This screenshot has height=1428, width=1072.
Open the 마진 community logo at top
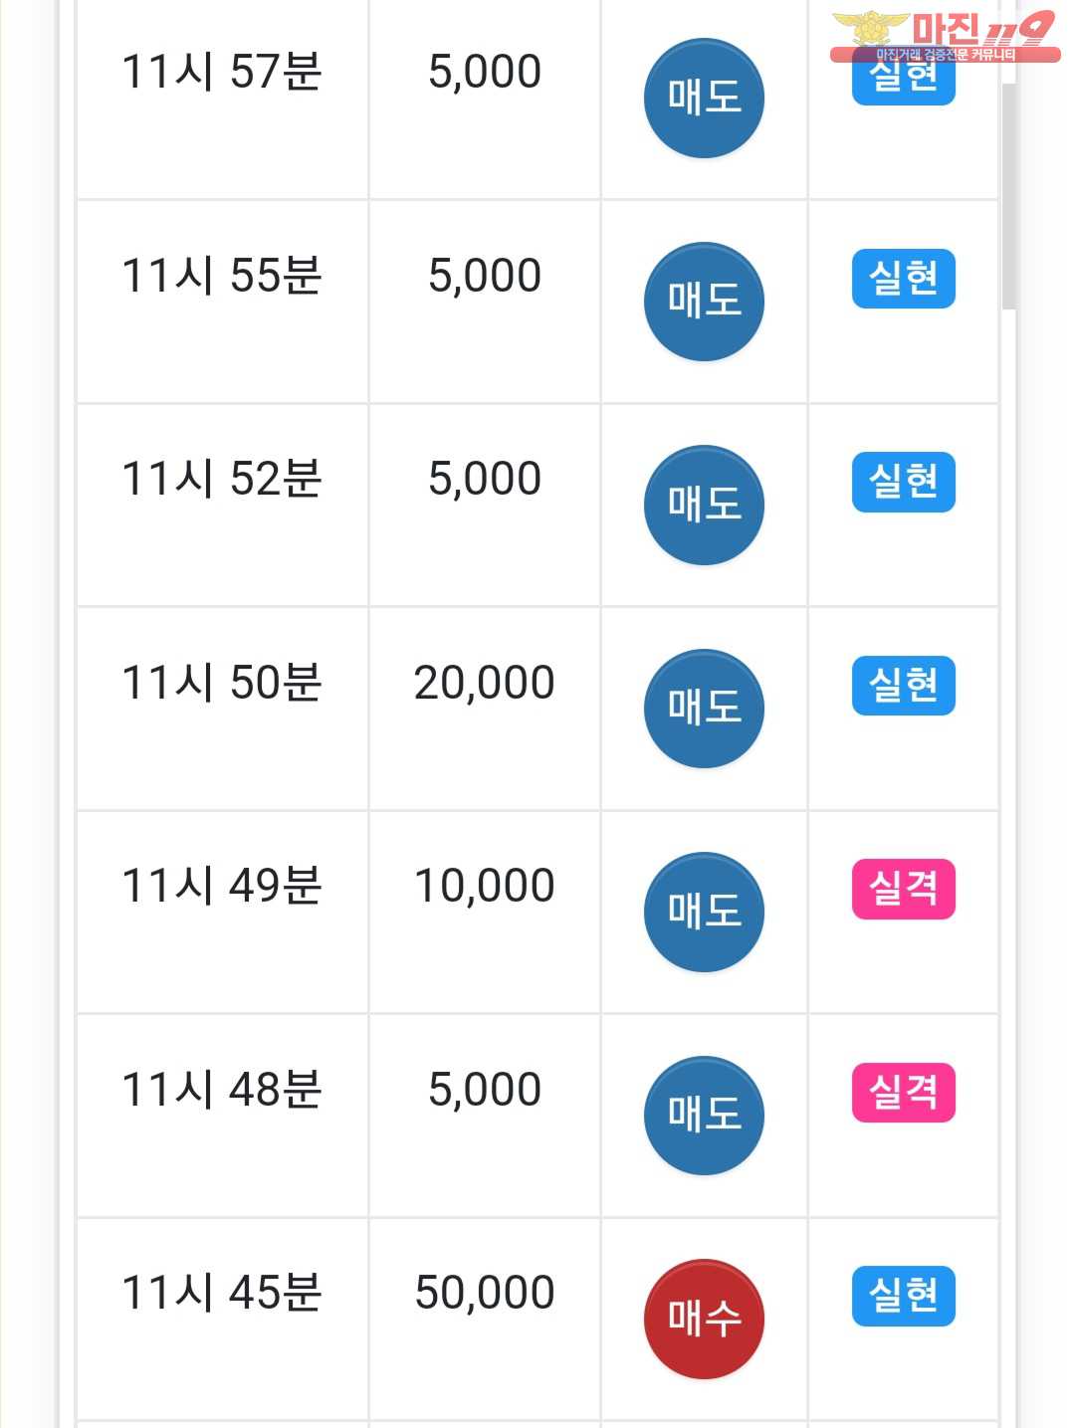(x=944, y=36)
